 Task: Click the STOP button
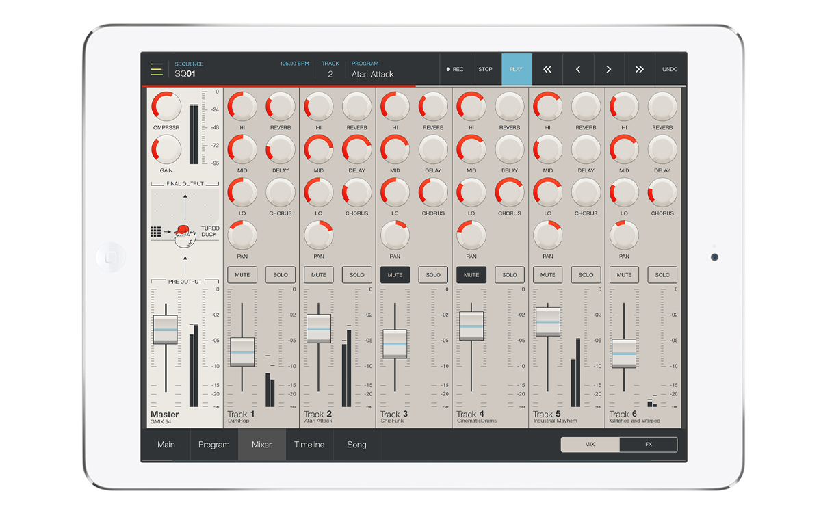(x=485, y=69)
